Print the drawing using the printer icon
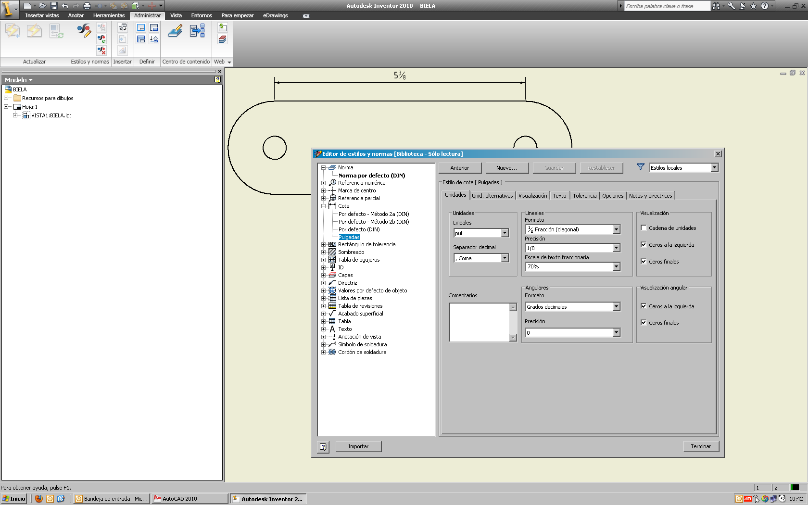This screenshot has width=808, height=505. pos(87,6)
